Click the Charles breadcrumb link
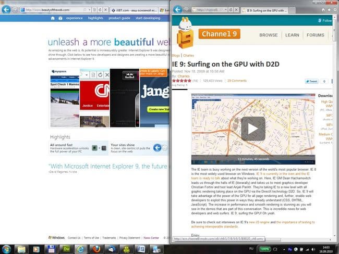339x254 pixels. [x=188, y=56]
